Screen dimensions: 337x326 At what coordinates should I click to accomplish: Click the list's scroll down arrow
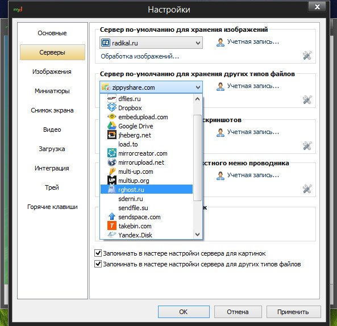198,235
